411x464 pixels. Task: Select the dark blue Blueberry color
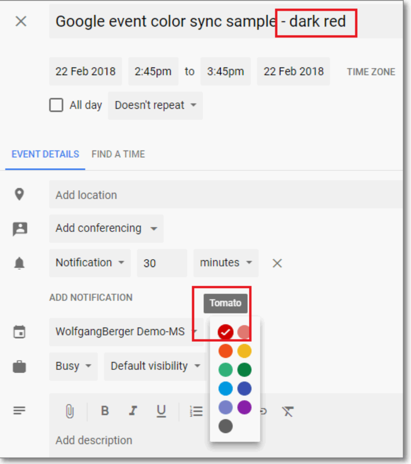click(244, 389)
